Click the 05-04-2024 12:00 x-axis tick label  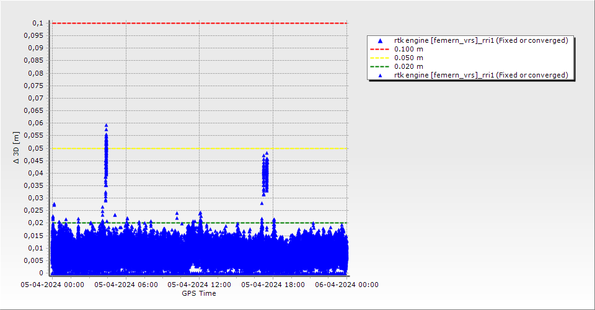click(x=200, y=285)
